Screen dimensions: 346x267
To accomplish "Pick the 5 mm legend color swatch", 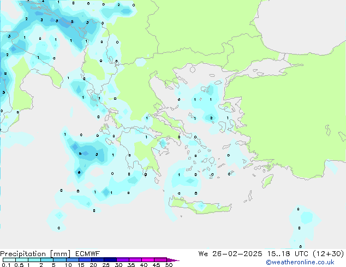I will coord(60,260).
